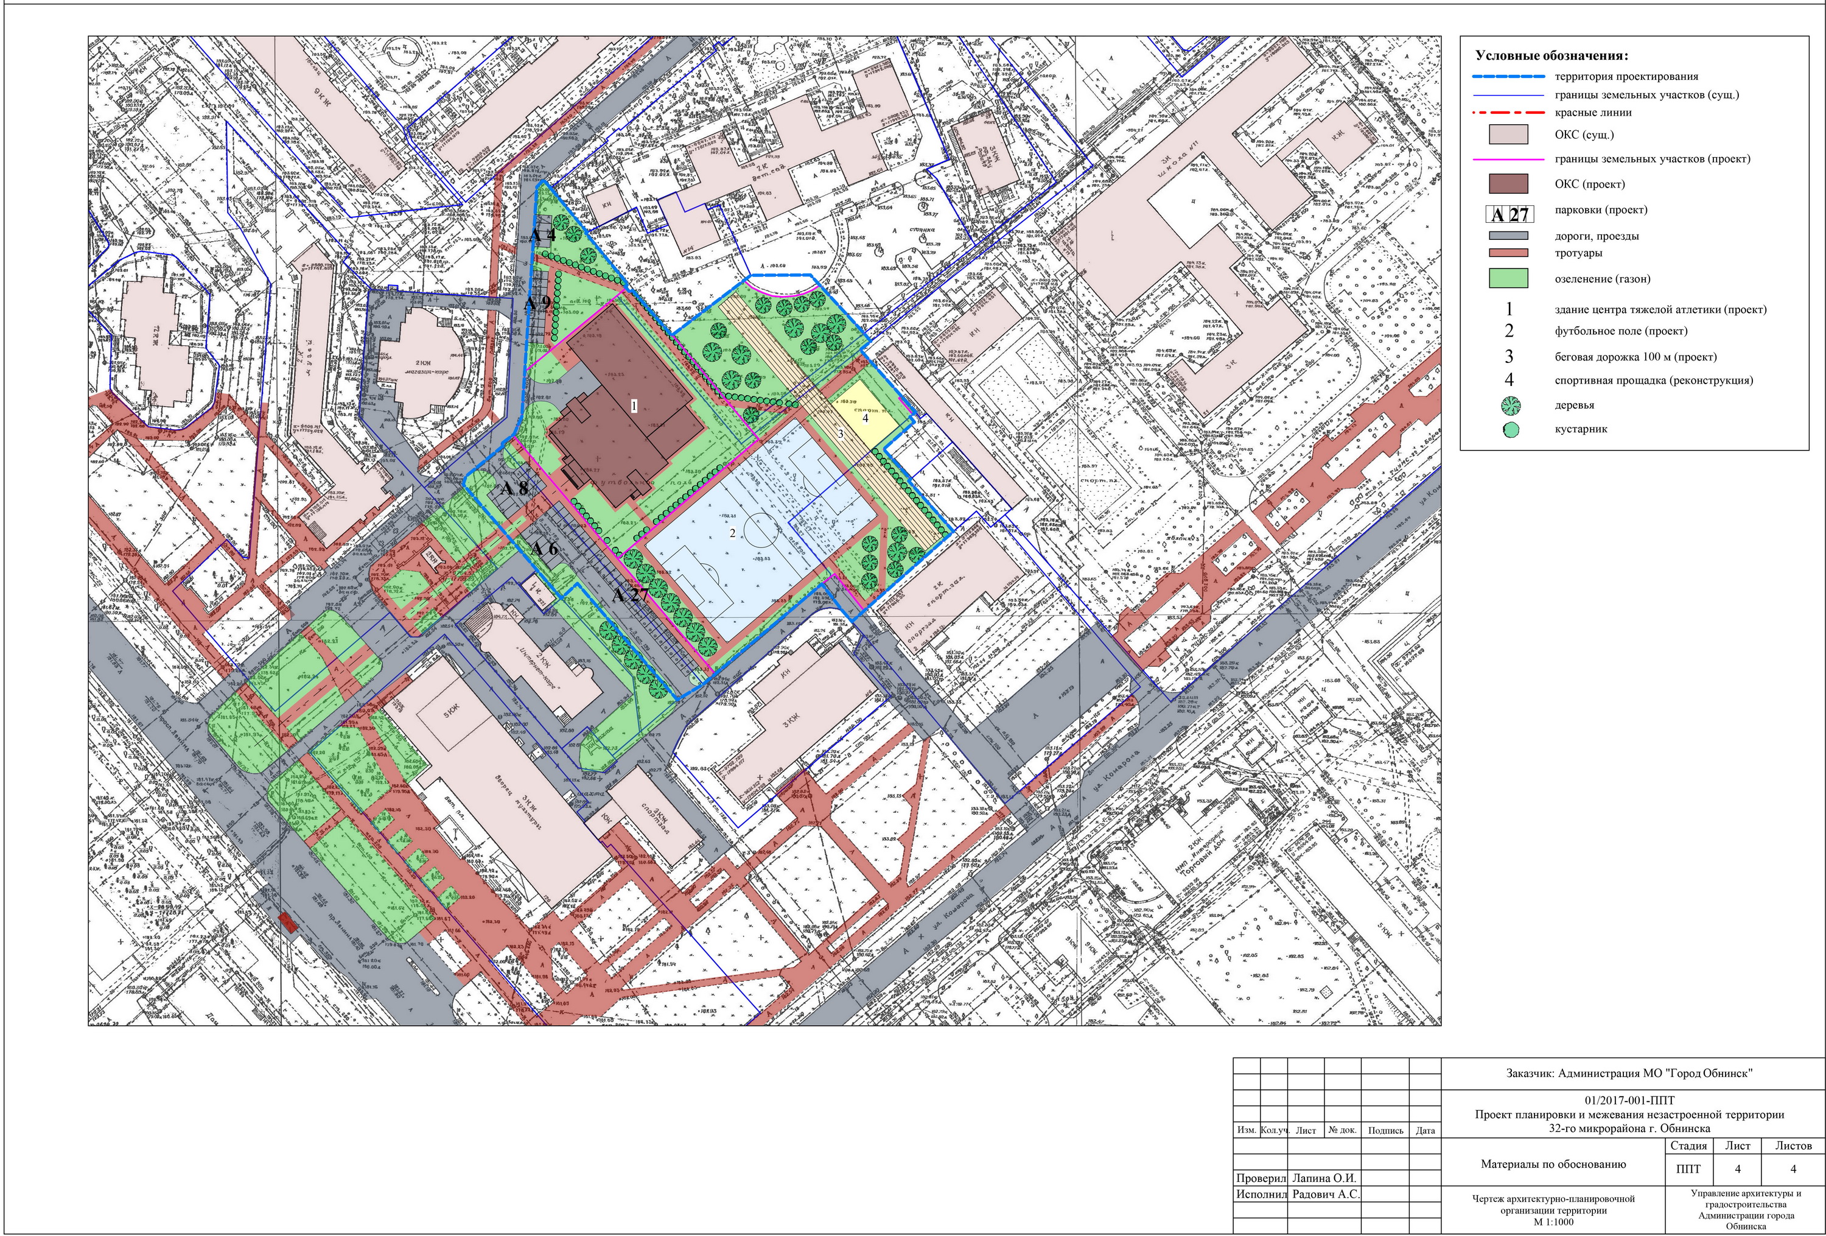Viewport: 1826px width, 1236px height.
Task: Click the tree symbol in the legend
Action: [1510, 406]
